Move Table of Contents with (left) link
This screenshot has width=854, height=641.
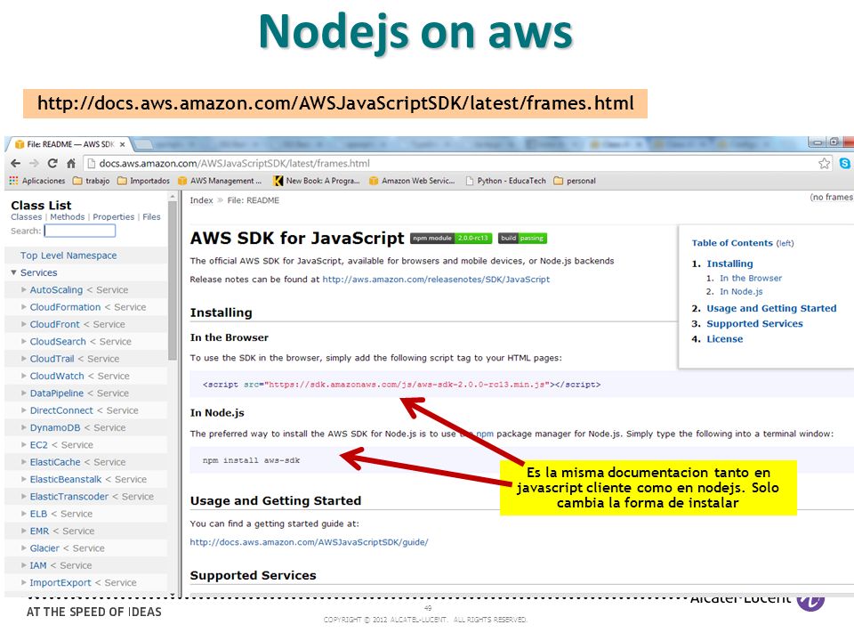click(x=785, y=243)
